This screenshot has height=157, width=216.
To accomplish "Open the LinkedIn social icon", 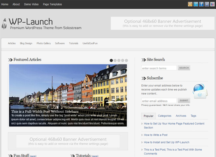I will coord(207,4).
